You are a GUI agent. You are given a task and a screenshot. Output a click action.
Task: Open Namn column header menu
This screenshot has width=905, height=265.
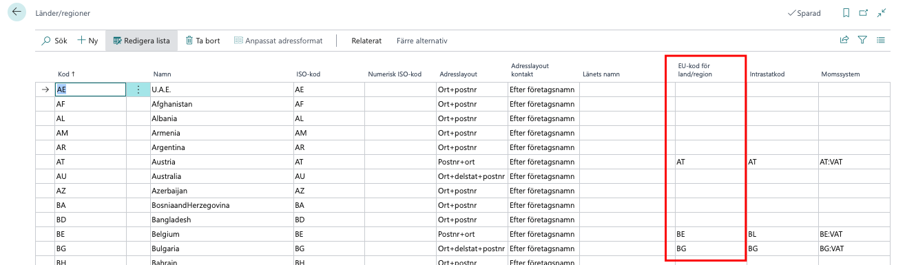point(162,74)
